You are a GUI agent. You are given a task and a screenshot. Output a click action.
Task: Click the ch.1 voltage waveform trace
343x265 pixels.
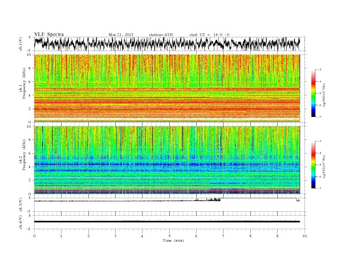pos(167,44)
